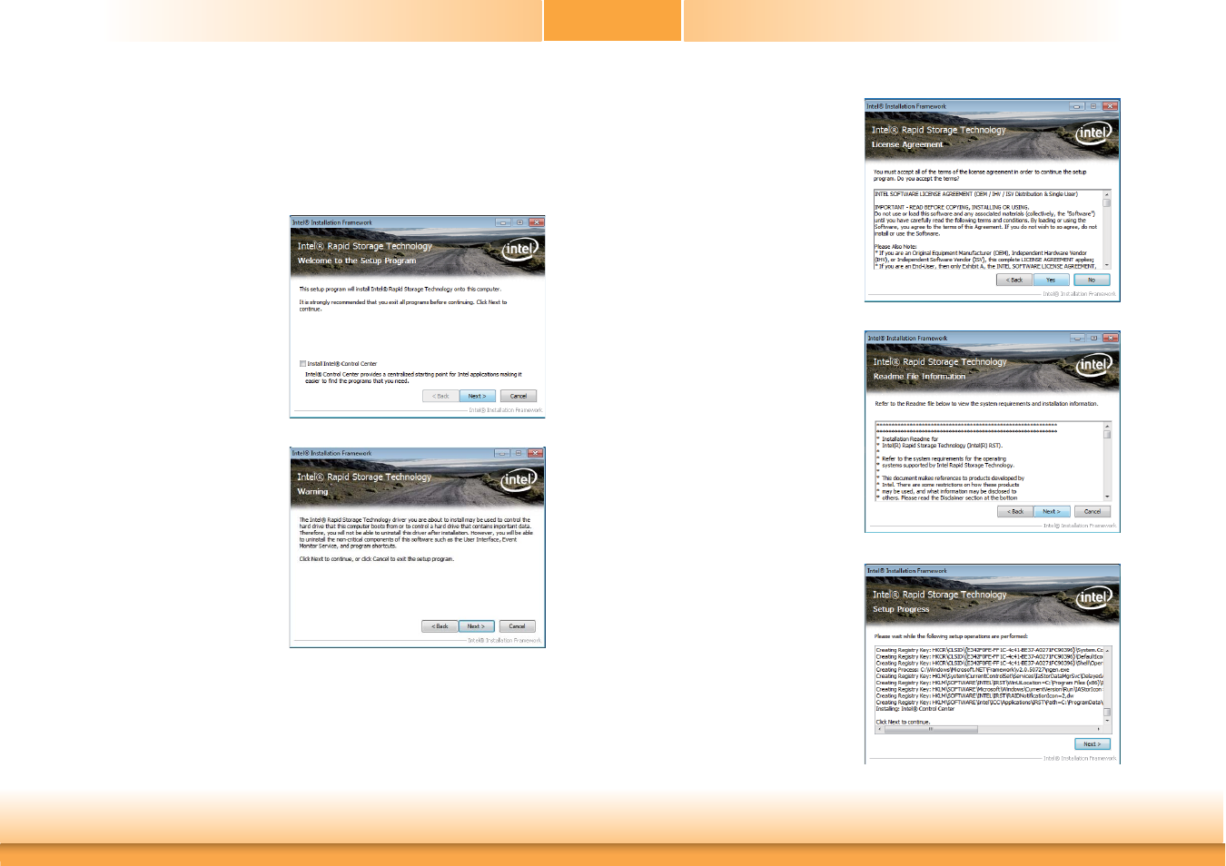
Task: Click Cancel in the Readme File Information dialog
Action: 1093,511
